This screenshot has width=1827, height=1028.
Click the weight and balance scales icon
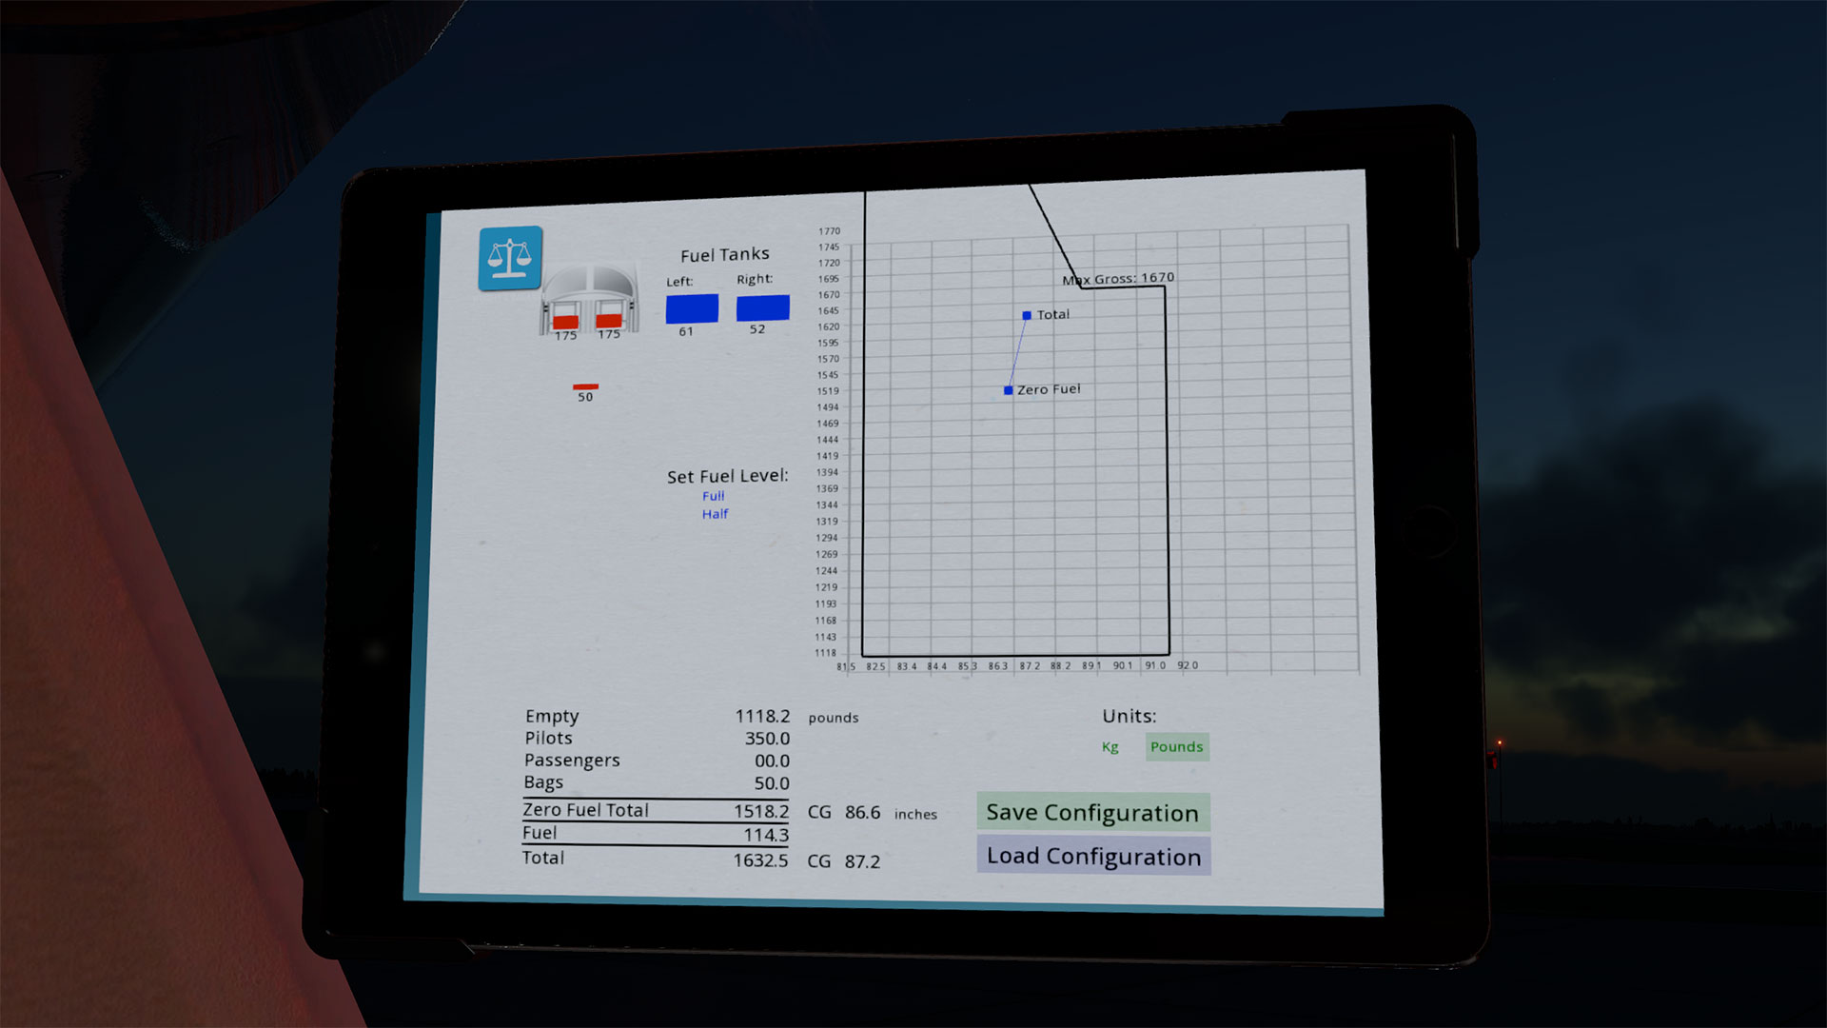coord(510,258)
